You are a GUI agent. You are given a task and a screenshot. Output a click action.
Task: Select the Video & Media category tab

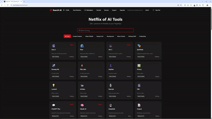pos(89,36)
